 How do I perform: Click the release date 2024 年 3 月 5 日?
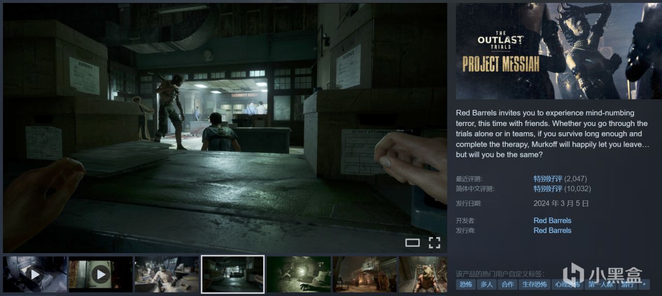coord(561,204)
